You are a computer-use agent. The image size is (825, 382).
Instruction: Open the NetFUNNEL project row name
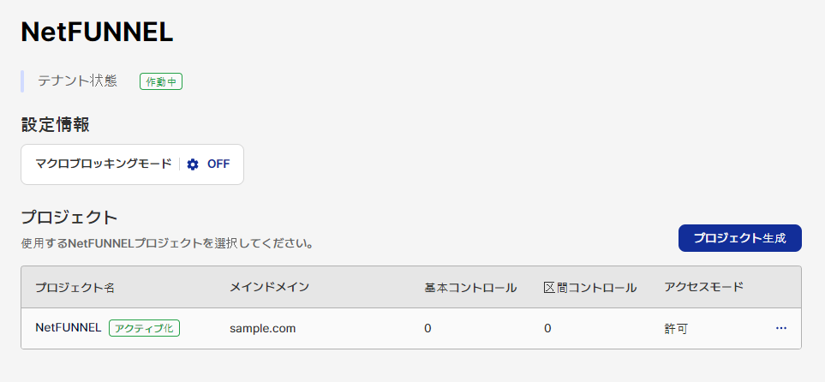[x=69, y=328]
